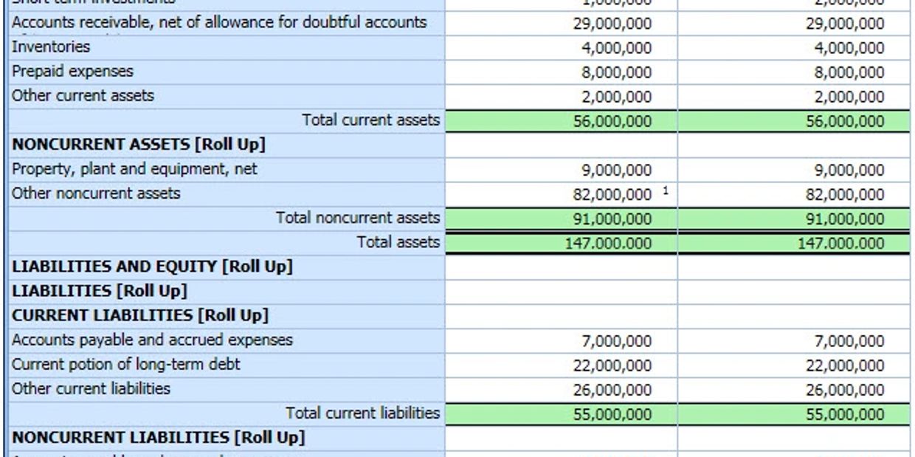Click the Inventories row label
915x457 pixels.
coord(51,47)
